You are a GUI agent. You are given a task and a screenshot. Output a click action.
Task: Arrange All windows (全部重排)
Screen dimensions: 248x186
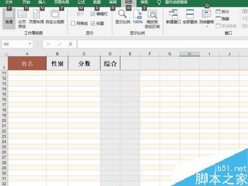coord(190,17)
